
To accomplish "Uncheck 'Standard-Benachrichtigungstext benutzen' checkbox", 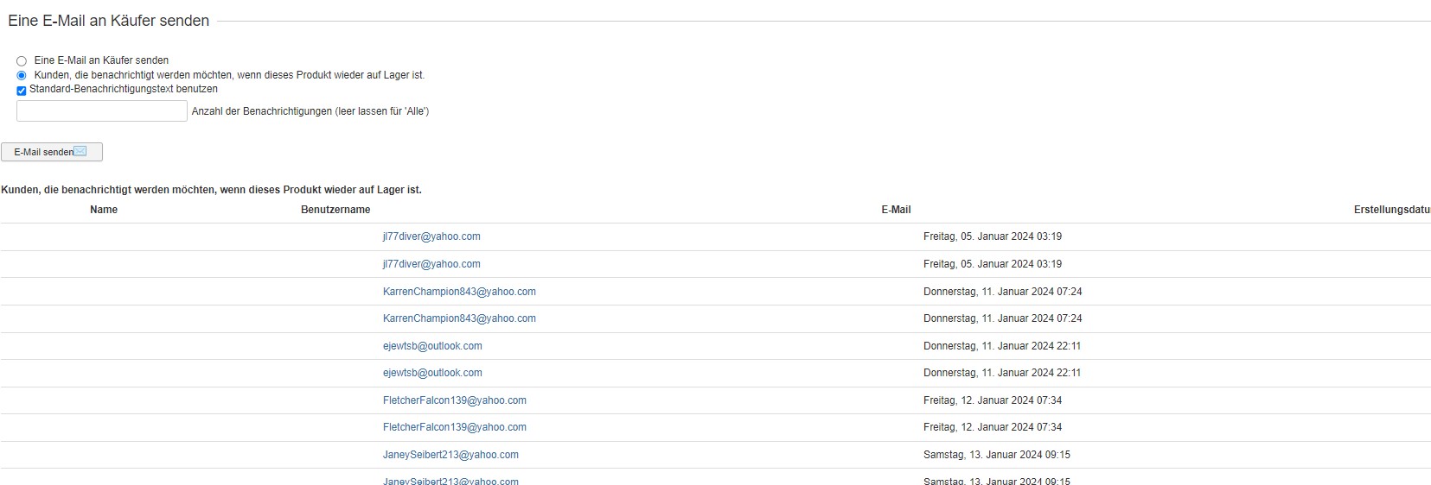I will click(x=22, y=91).
